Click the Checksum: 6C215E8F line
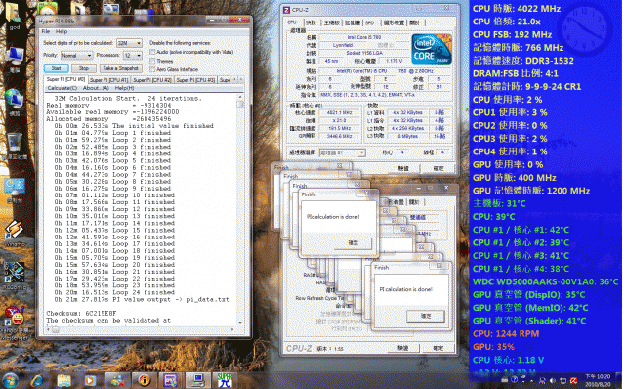625x389 pixels. click(81, 313)
